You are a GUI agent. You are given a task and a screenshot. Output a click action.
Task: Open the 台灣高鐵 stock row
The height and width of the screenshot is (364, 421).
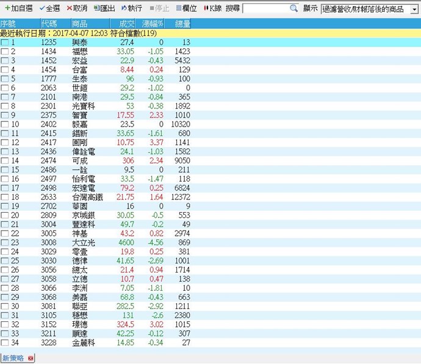pyautogui.click(x=87, y=197)
